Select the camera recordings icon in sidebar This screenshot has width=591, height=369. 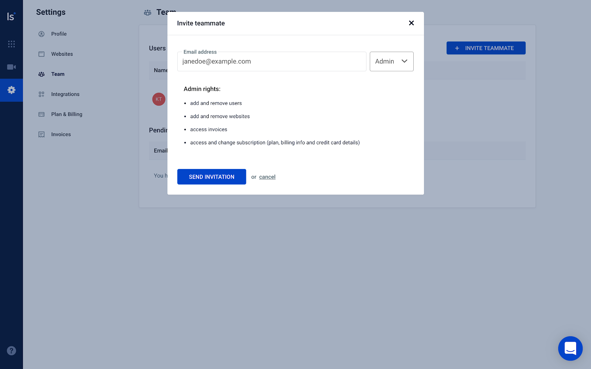11,67
